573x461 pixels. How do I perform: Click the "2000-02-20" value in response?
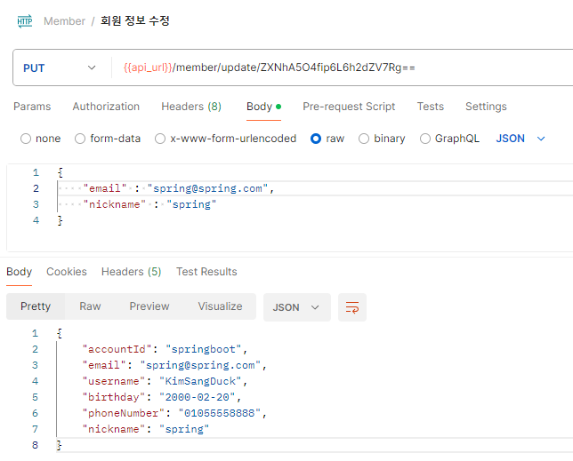[197, 397]
